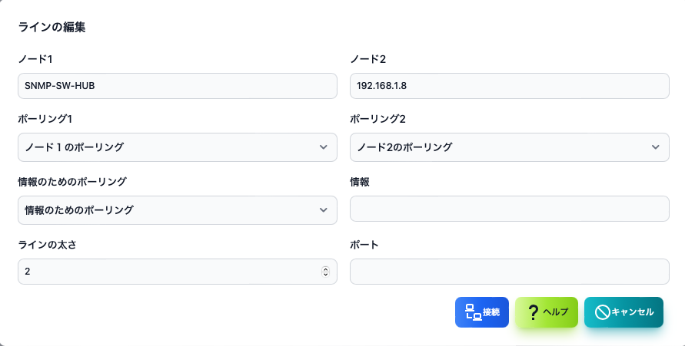
Task: Focus the ラインの太さ number field
Action: pos(178,272)
